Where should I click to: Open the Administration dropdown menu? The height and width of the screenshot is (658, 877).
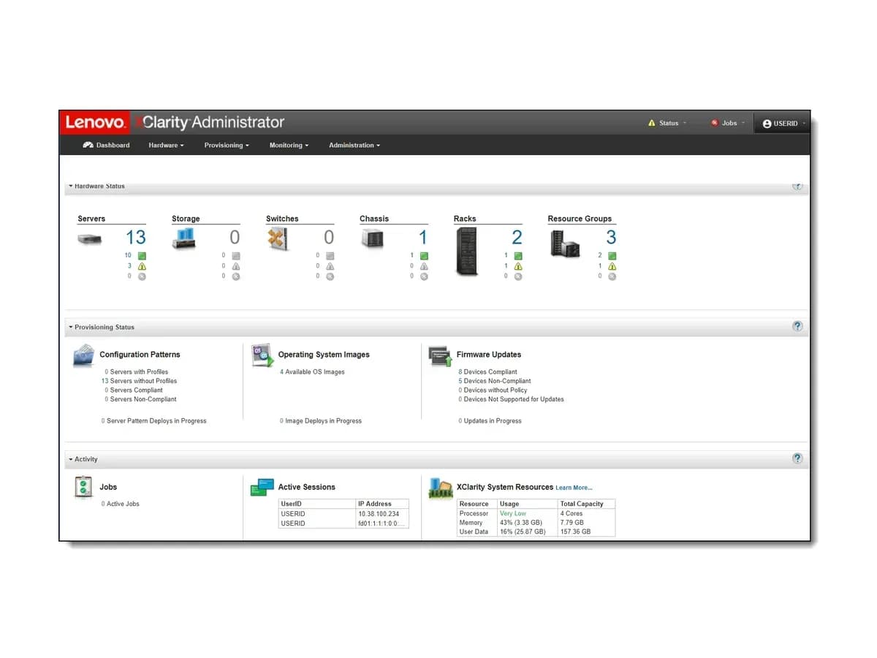pyautogui.click(x=354, y=145)
